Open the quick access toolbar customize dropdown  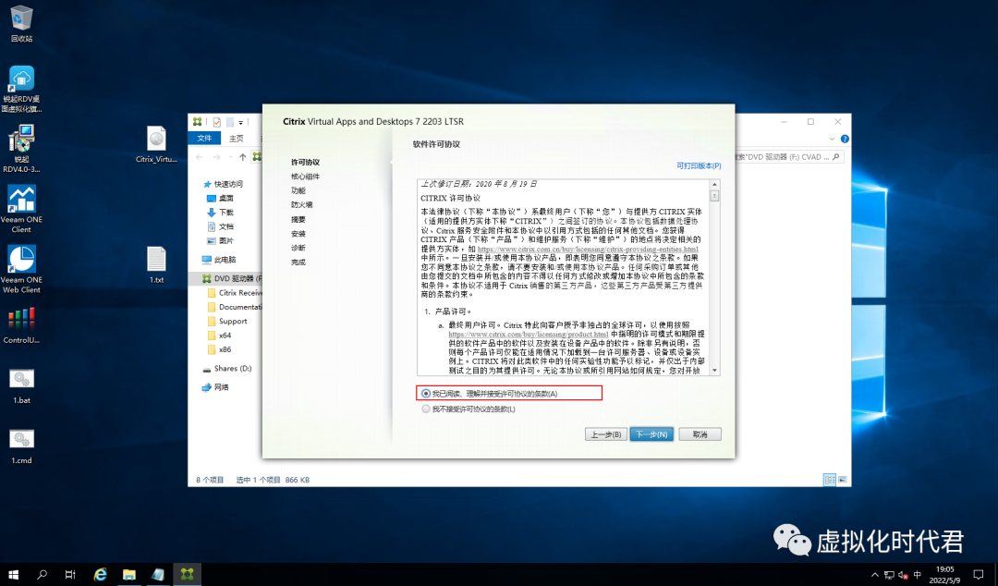tap(240, 122)
